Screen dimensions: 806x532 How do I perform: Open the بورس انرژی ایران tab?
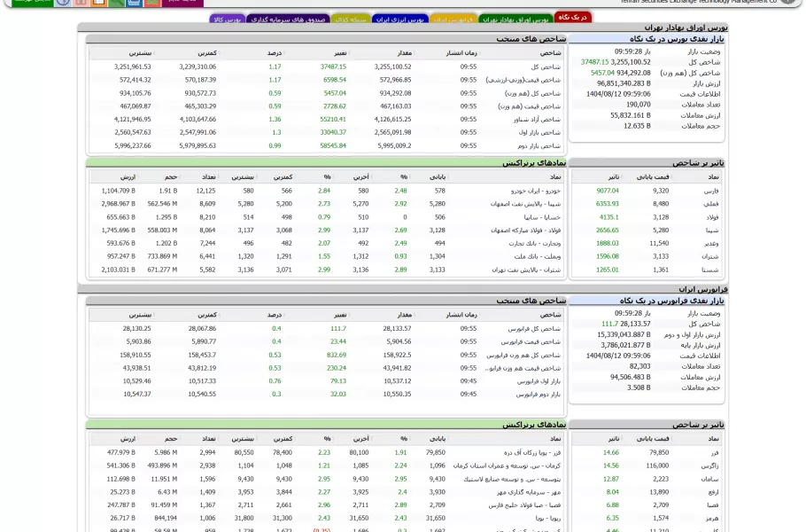click(x=399, y=19)
